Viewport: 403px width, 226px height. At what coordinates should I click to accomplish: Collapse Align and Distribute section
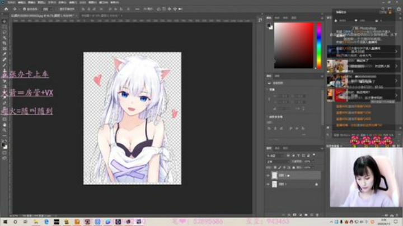(x=268, y=116)
